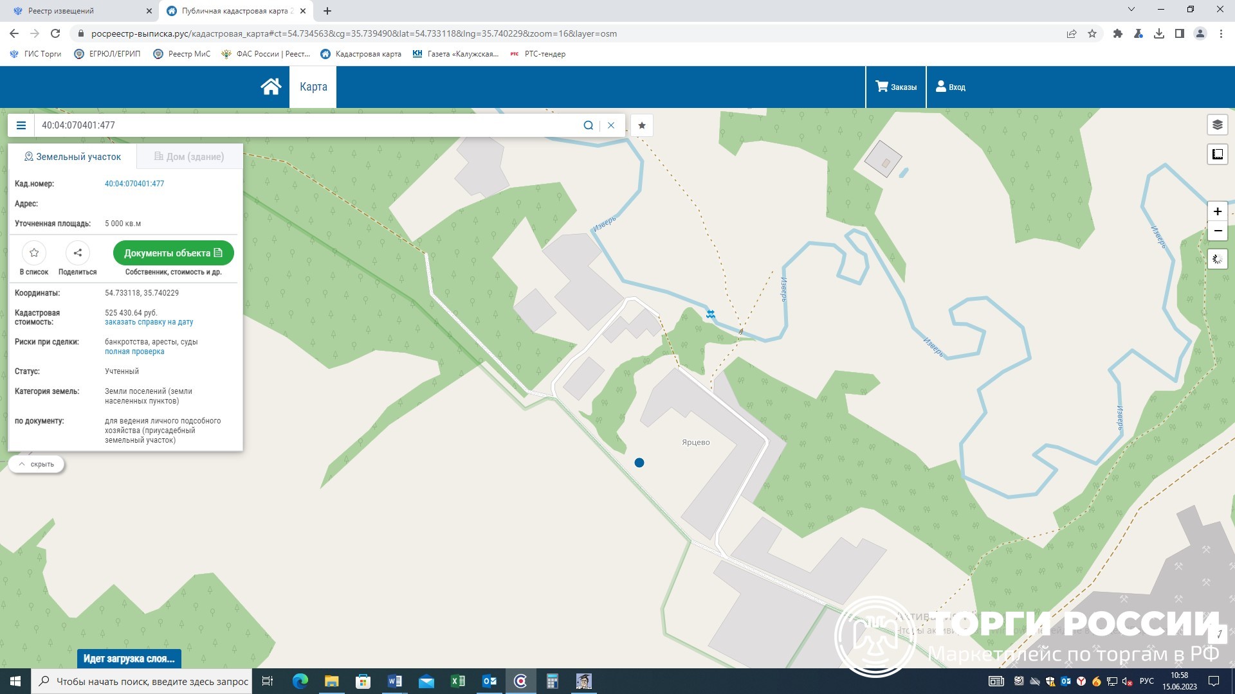This screenshot has width=1235, height=694.
Task: Click the clear/X search field button
Action: tap(610, 125)
